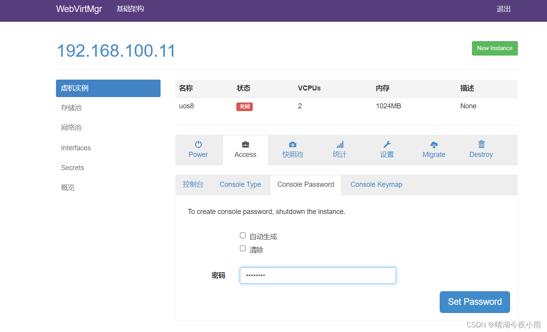Screen dimensions: 547x332
Task: Click the 1024MB memory value
Action: pos(388,106)
